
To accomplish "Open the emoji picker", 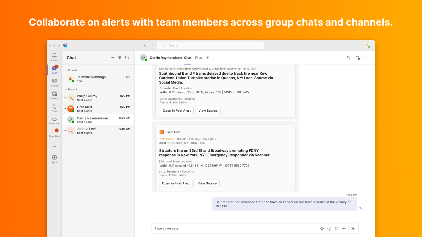I will 329,229.
